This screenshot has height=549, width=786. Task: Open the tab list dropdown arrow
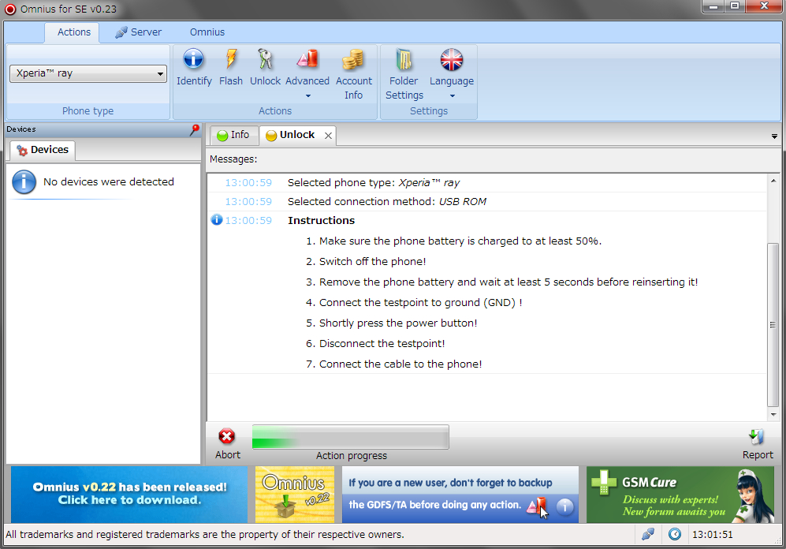pyautogui.click(x=774, y=136)
